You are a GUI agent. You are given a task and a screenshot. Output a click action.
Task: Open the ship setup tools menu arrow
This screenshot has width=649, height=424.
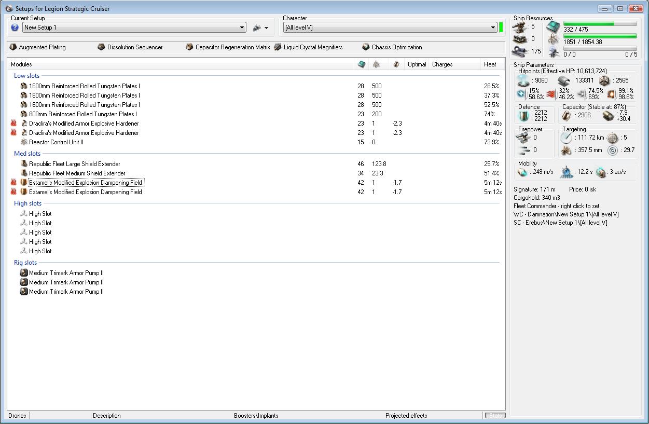pos(267,28)
